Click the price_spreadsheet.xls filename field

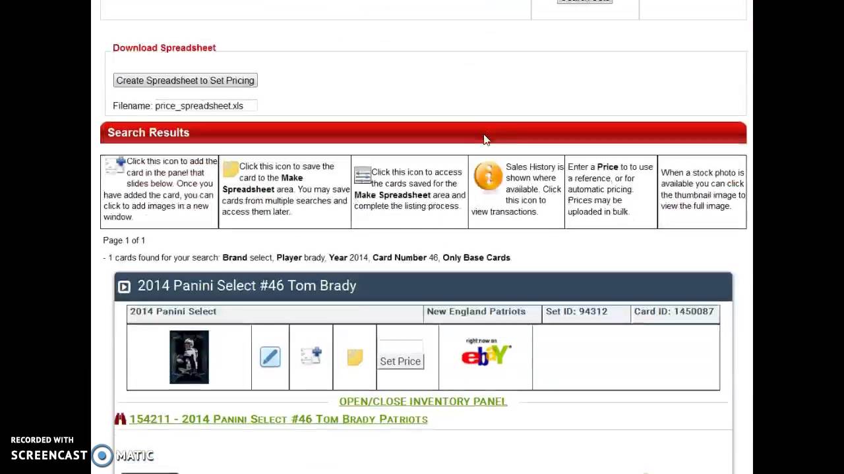(x=205, y=105)
